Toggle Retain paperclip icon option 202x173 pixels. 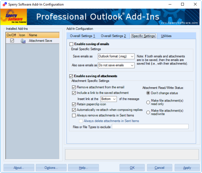pos(74,104)
